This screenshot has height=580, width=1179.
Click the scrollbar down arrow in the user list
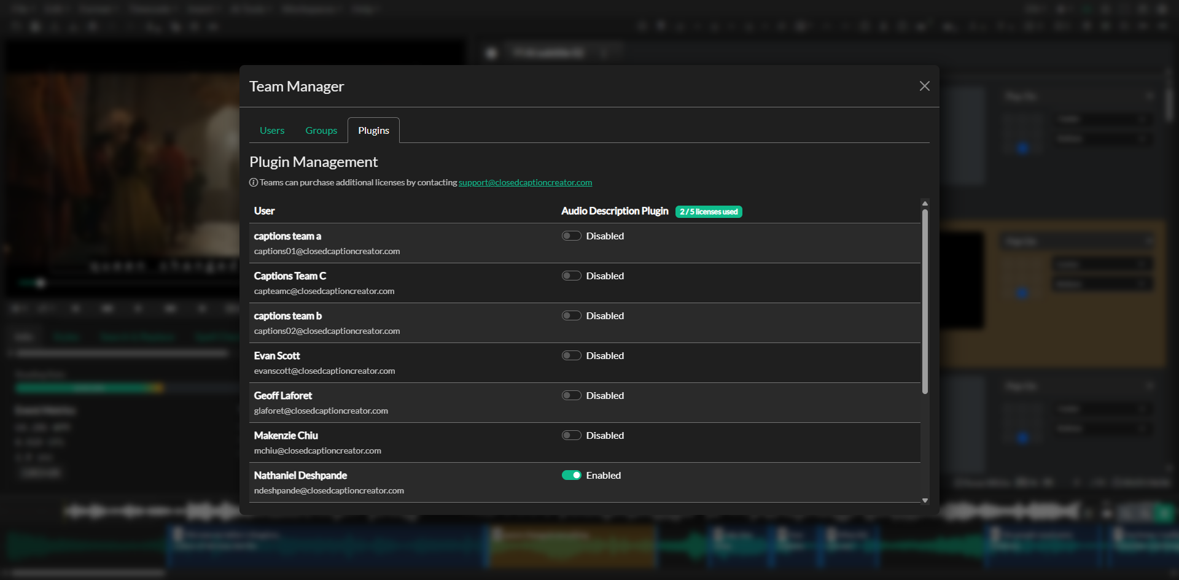tap(925, 500)
